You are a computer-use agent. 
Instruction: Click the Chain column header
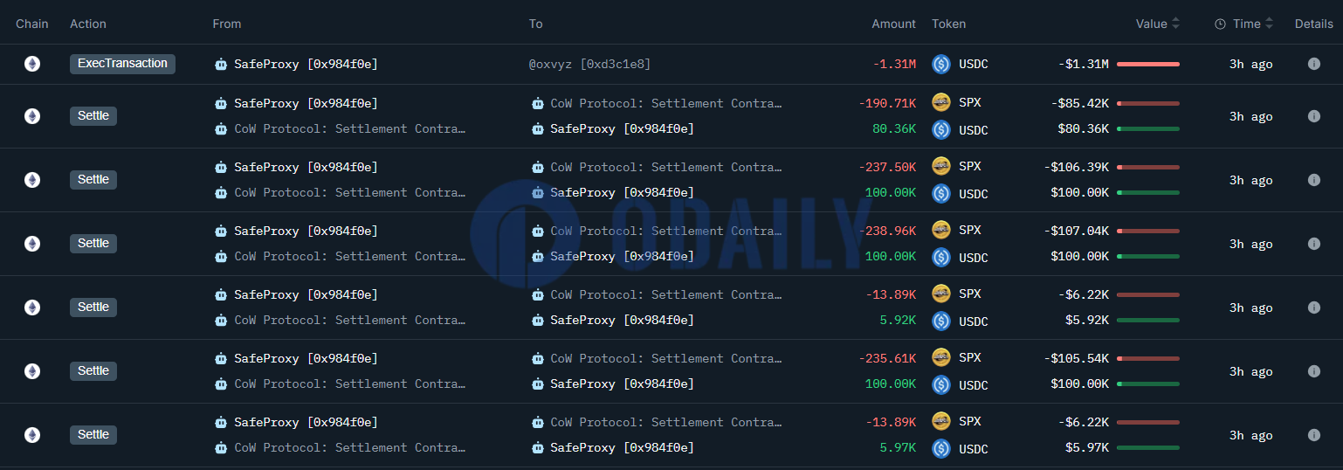(x=32, y=24)
